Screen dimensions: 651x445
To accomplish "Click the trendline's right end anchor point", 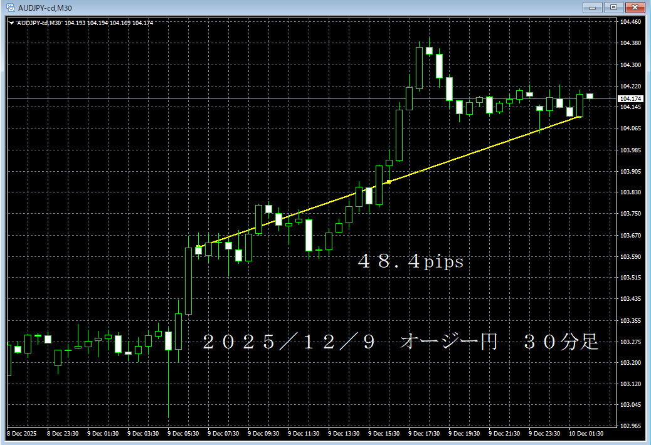I will pyautogui.click(x=579, y=117).
